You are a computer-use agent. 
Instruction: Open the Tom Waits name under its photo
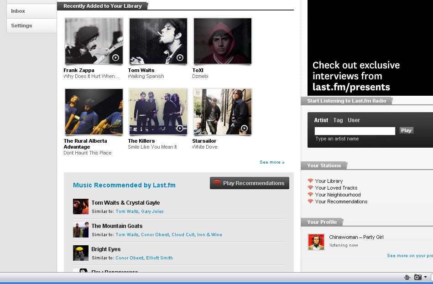pos(141,70)
